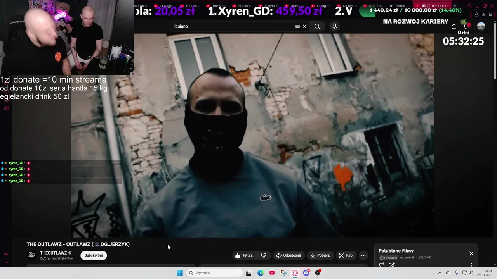Viewport: 497px width, 279px height.
Task: Open browser tab search icon
Action: click(x=469, y=6)
